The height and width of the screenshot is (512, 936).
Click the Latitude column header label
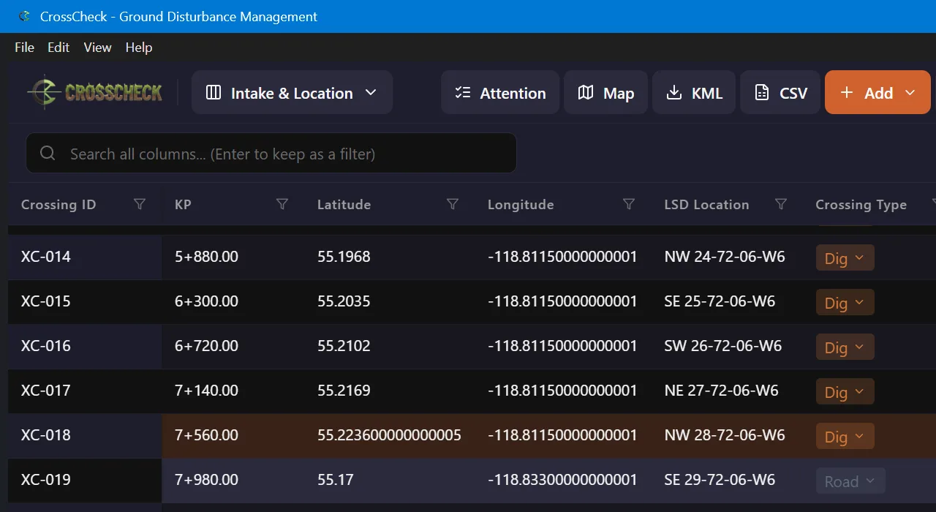click(x=344, y=204)
